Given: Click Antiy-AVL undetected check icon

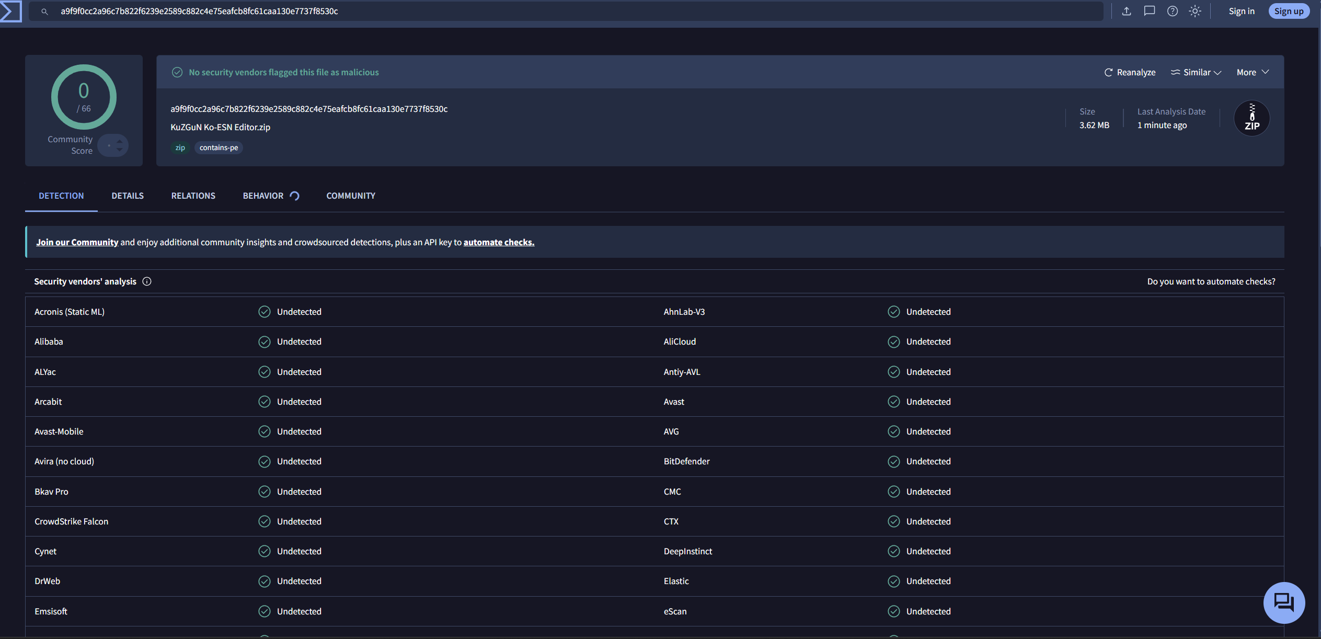Looking at the screenshot, I should (894, 372).
